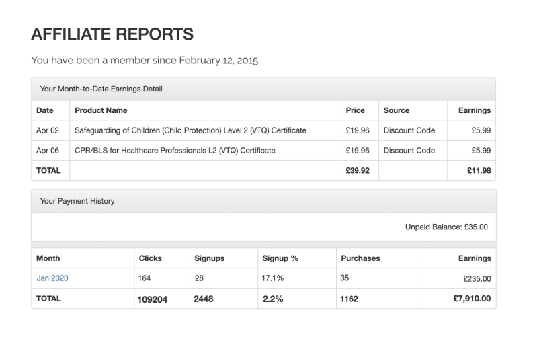This screenshot has width=533, height=339.
Task: Click the Apr 02 date cell
Action: (46, 130)
